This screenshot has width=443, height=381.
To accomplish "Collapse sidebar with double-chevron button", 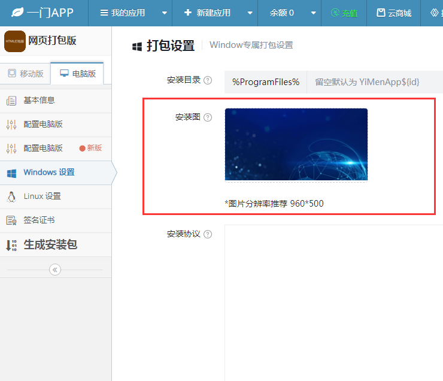I will pos(55,270).
